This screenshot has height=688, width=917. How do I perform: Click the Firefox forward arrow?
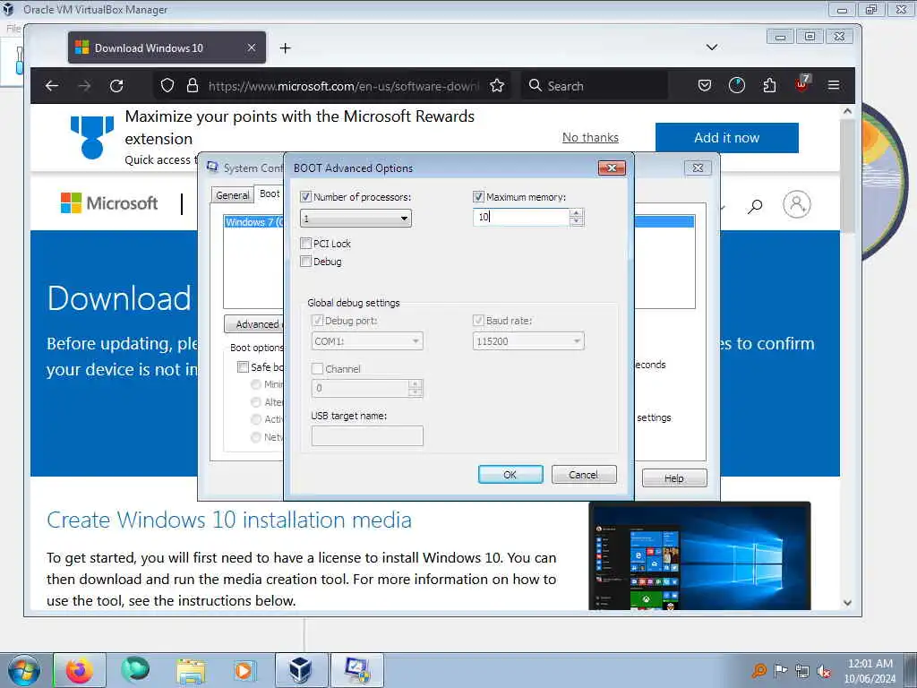tap(84, 86)
